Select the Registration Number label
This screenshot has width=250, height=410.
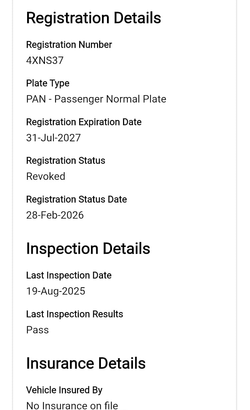pyautogui.click(x=69, y=45)
